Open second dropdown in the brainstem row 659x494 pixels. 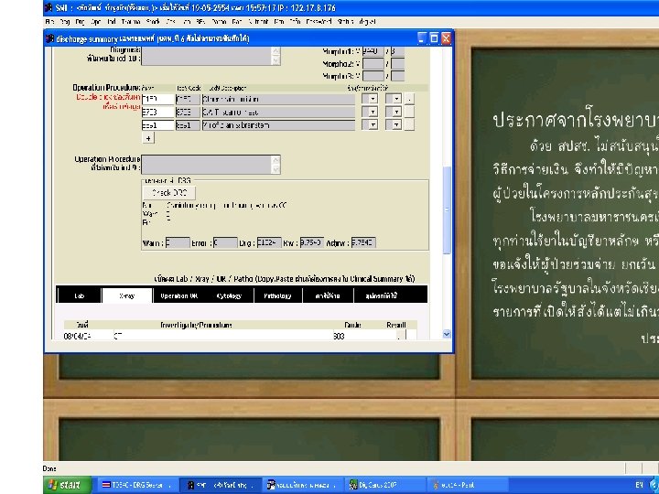click(394, 125)
